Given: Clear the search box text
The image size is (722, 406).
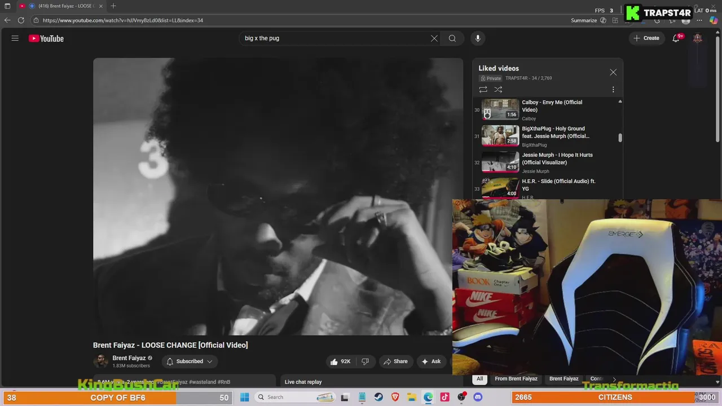Looking at the screenshot, I should (434, 38).
